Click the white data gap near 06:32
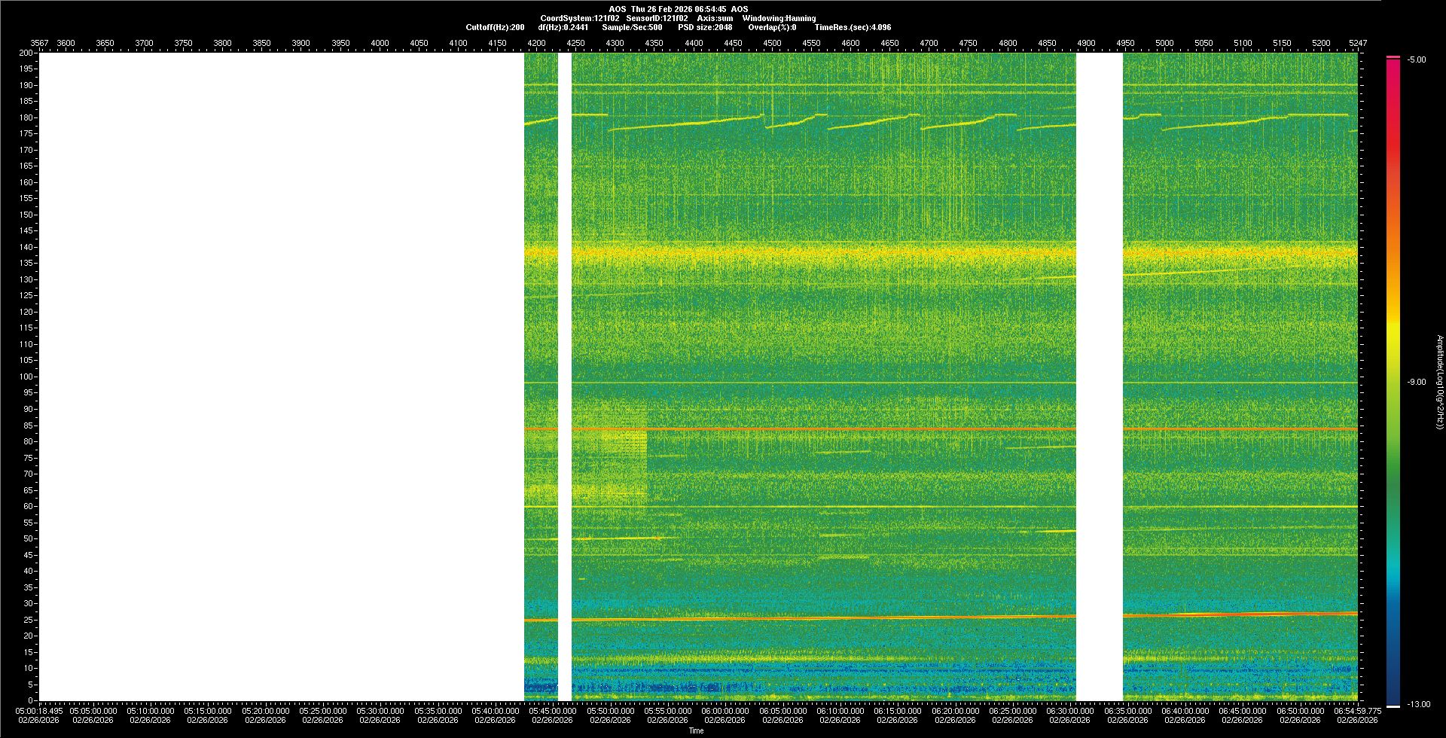 1099,377
